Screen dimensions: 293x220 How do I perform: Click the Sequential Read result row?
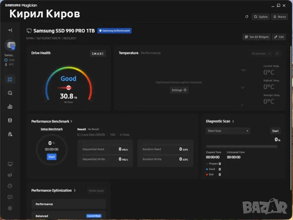(x=105, y=149)
